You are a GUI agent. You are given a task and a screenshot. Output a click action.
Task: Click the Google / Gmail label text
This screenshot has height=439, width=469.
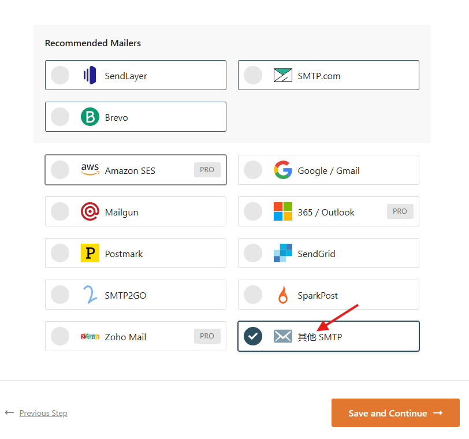[329, 171]
